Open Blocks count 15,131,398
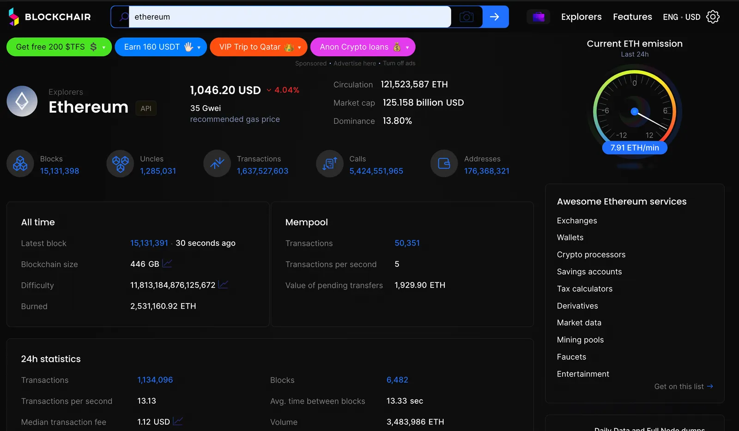Image resolution: width=739 pixels, height=431 pixels. tap(60, 171)
